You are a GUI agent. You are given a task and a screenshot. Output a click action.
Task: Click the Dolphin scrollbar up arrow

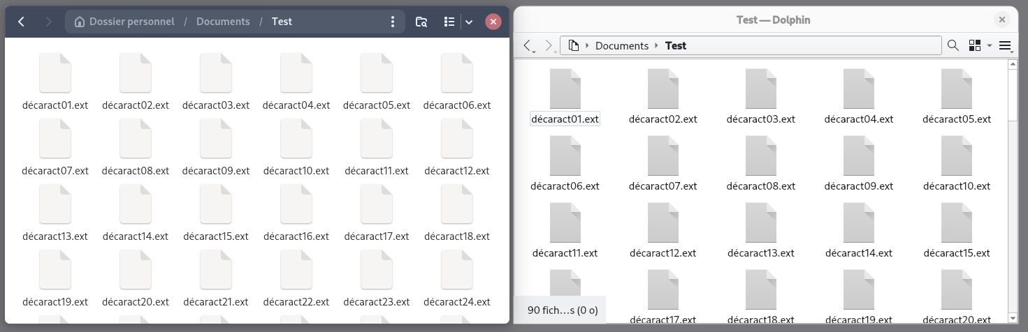coord(1013,65)
